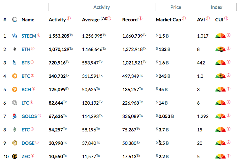Click info icon beside STEEM name
The image size is (240, 163).
39,35
